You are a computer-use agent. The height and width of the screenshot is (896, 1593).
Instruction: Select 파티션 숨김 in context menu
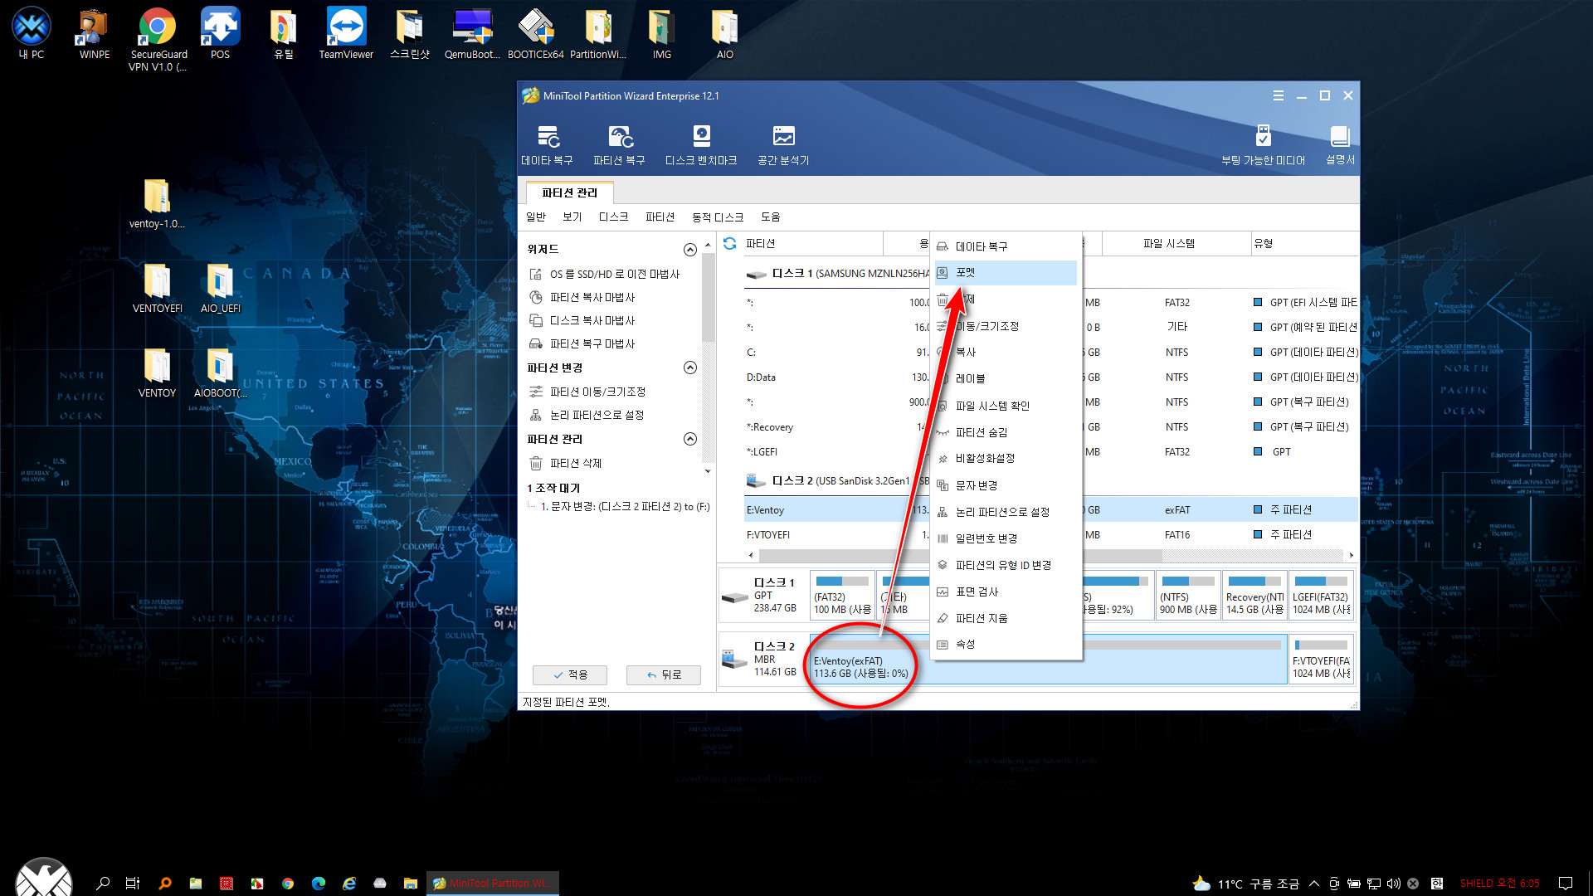1006,432
